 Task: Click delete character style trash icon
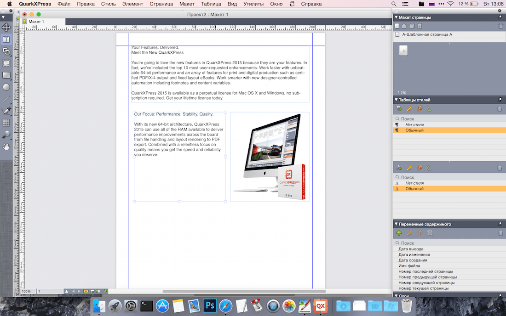click(500, 168)
